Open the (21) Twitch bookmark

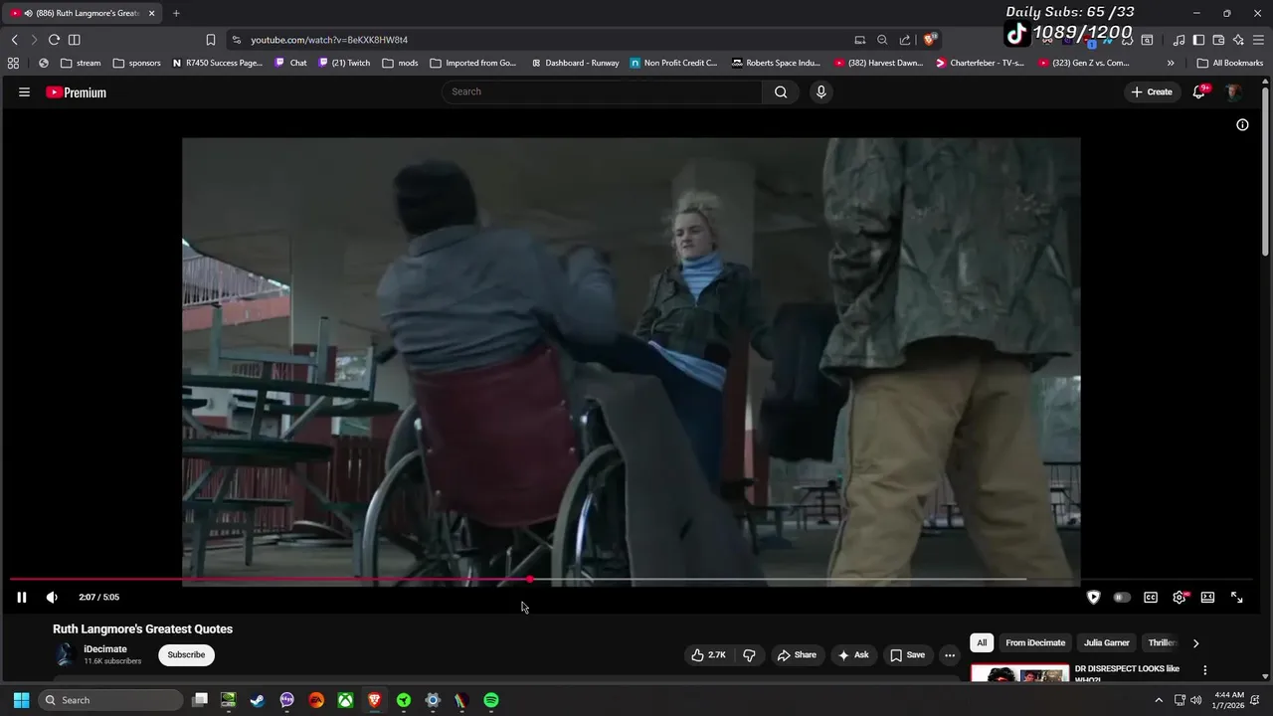344,63
